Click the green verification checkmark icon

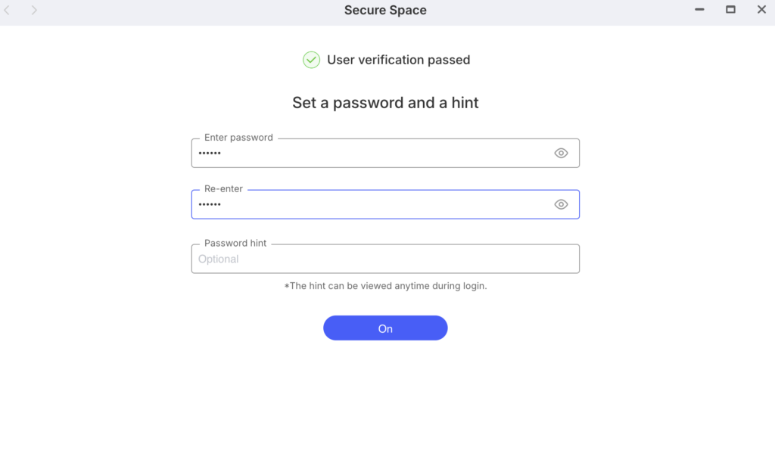coord(311,60)
